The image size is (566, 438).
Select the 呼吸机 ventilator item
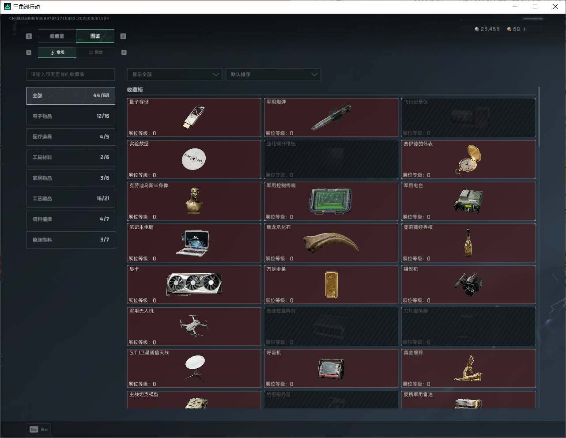pos(331,368)
